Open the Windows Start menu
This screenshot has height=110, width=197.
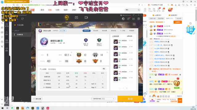(2, 108)
